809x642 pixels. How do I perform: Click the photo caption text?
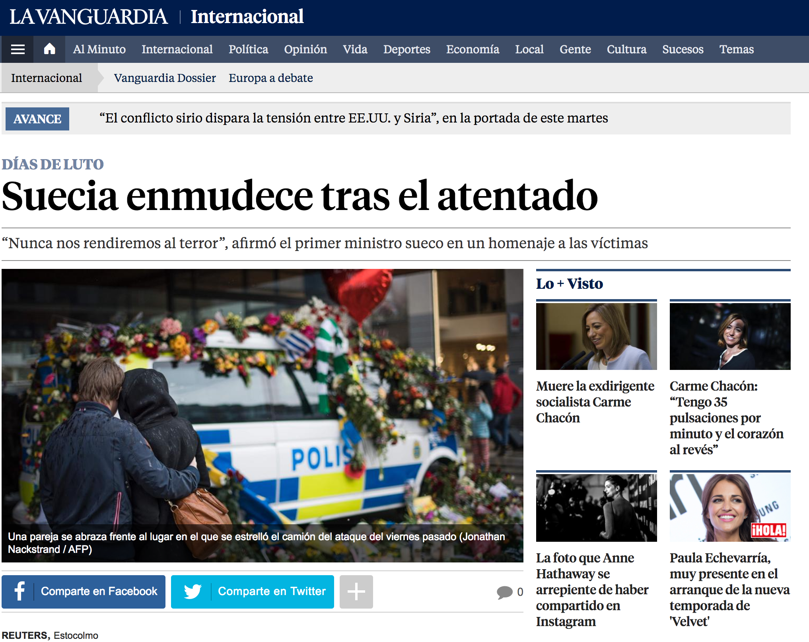[x=257, y=543]
